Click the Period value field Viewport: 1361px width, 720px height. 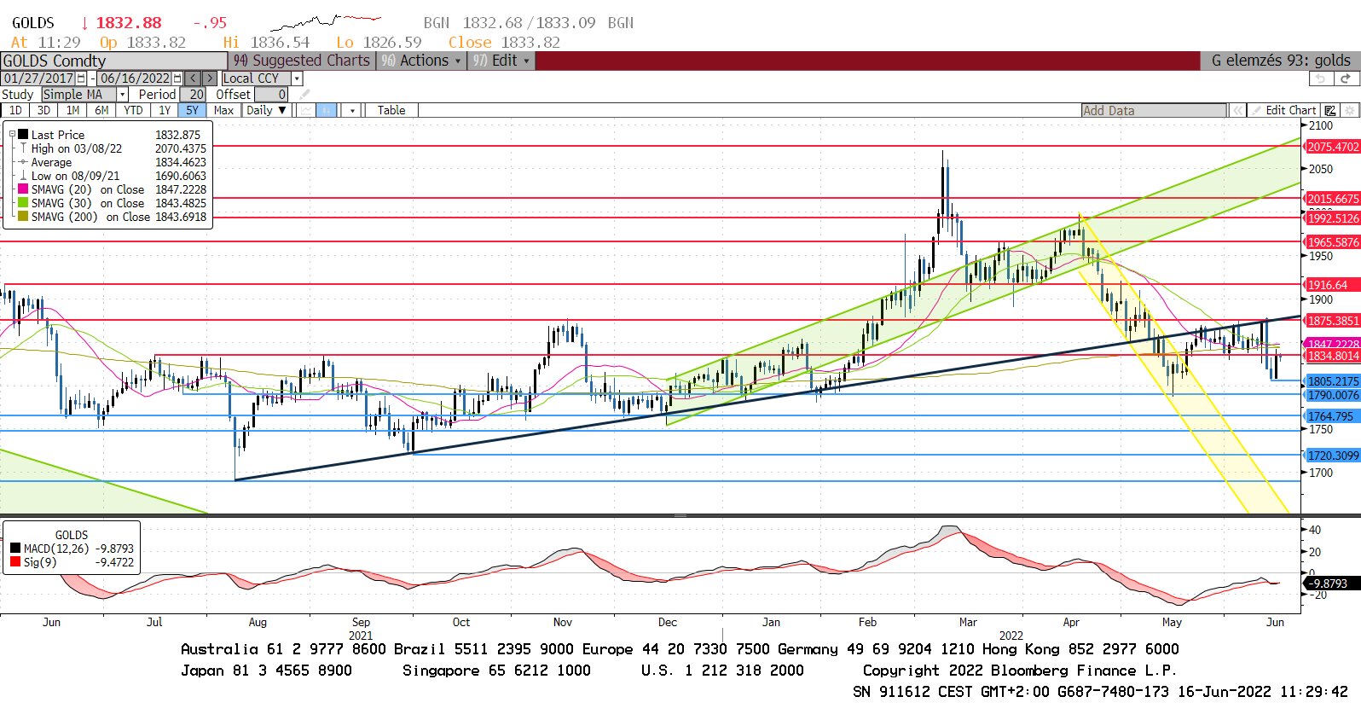tap(191, 95)
